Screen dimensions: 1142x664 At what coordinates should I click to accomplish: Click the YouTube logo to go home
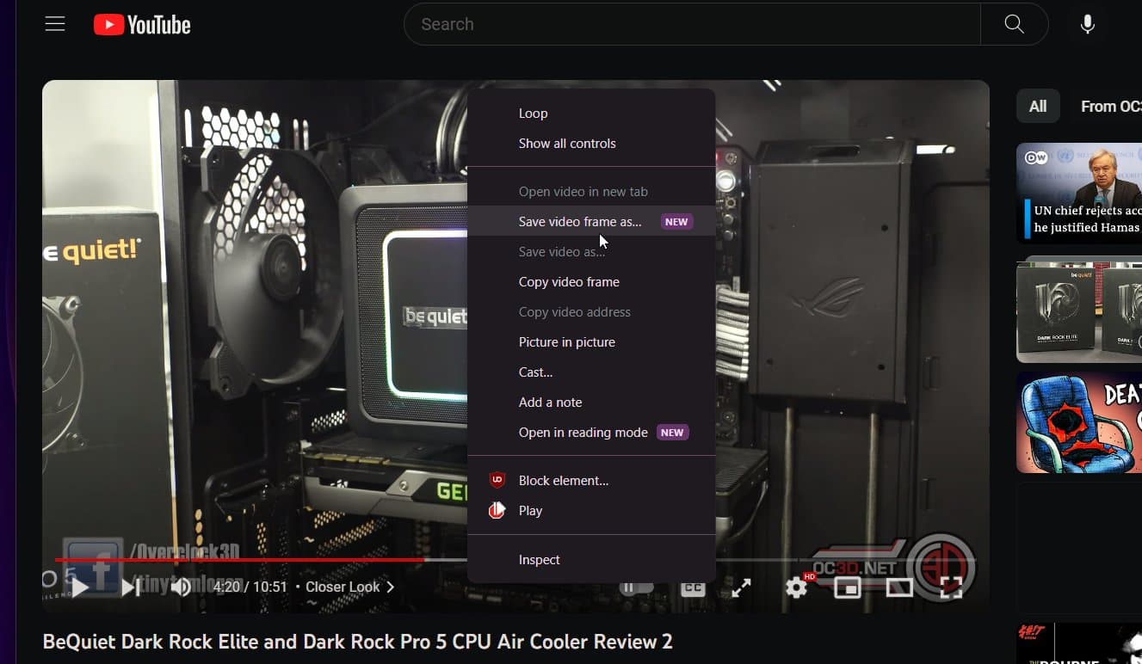click(142, 25)
